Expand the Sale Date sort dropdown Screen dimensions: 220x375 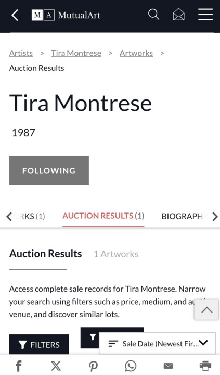157,343
